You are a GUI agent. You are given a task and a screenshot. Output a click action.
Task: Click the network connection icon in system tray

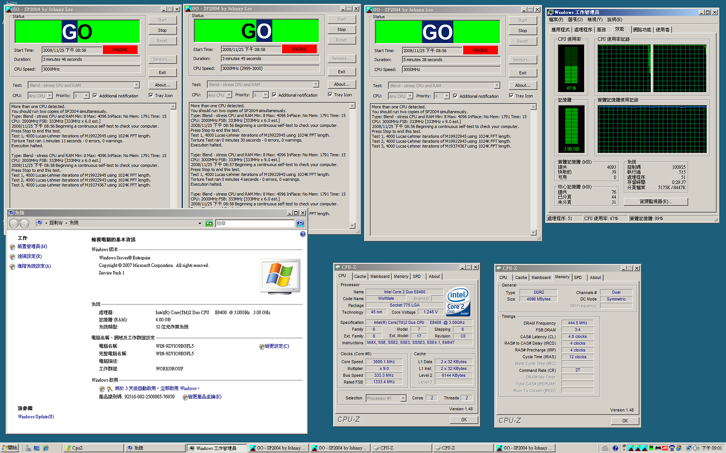point(689,448)
